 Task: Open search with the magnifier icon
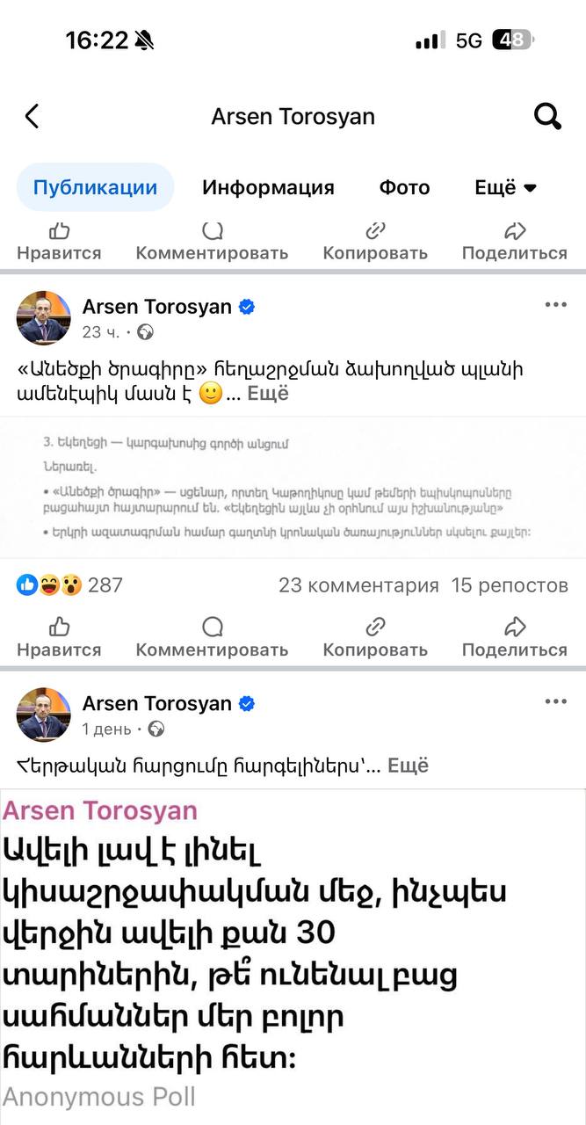(547, 116)
